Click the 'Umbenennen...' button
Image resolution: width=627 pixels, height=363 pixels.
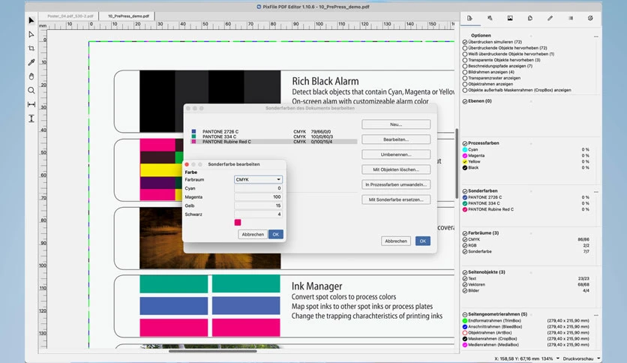396,154
